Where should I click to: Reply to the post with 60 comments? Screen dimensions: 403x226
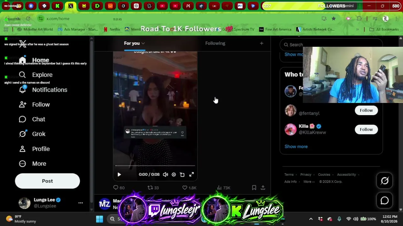[x=119, y=188]
